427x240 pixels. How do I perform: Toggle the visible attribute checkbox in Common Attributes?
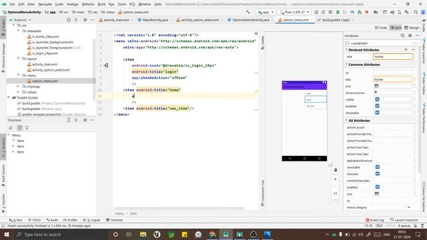point(377,99)
